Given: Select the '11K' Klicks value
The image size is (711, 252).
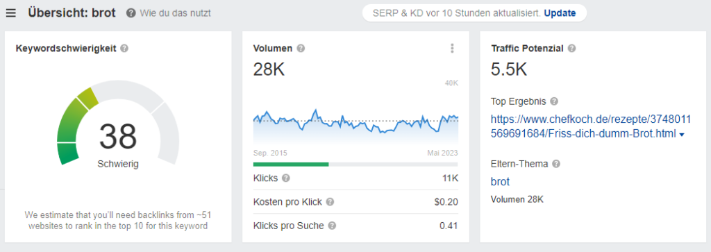Looking at the screenshot, I should [450, 178].
